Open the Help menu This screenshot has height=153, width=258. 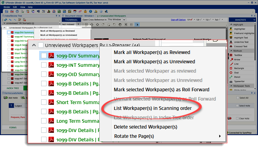click(x=30, y=7)
